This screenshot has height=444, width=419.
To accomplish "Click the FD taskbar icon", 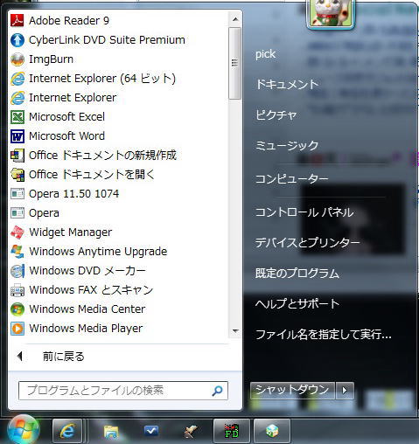I will coord(232,431).
